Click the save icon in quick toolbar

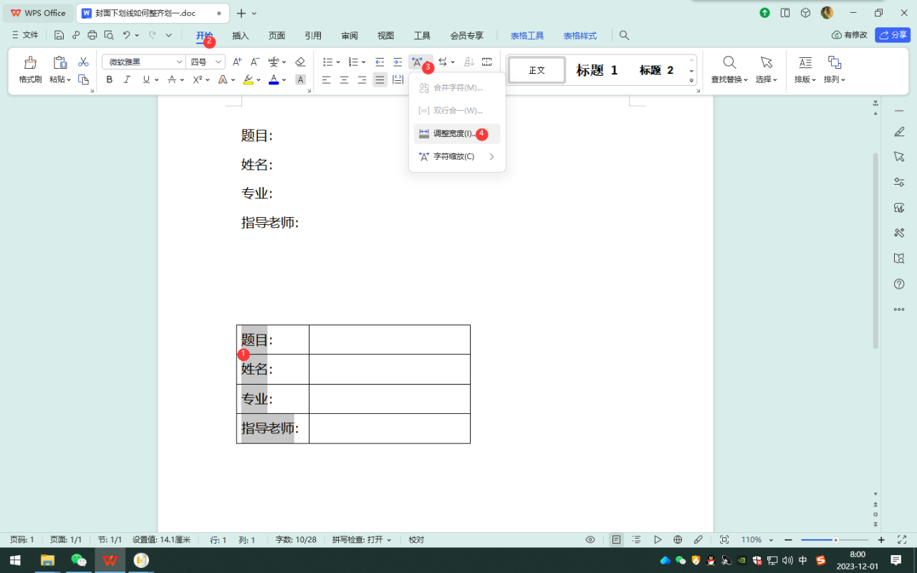[59, 35]
